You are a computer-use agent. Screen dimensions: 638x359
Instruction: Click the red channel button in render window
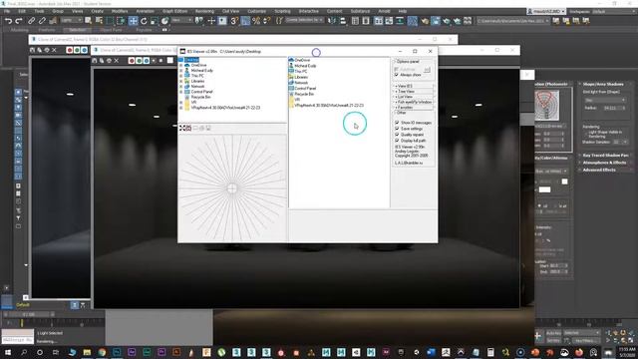pyautogui.click(x=132, y=60)
